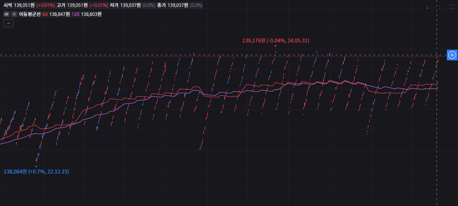Click the down arrow pane button
This screenshot has height=206, width=458.
coord(427,7)
